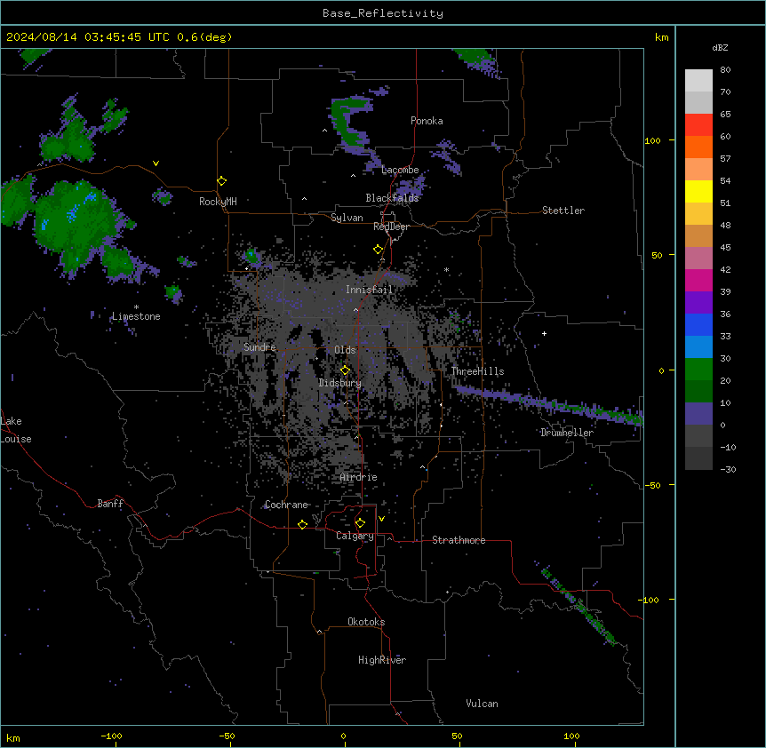Click the Blackfalds city label
This screenshot has width=766, height=748.
tap(392, 198)
